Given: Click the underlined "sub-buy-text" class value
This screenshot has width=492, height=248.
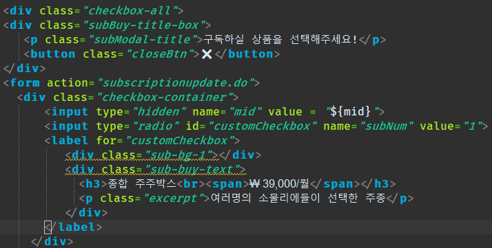Looking at the screenshot, I should pos(192,169).
